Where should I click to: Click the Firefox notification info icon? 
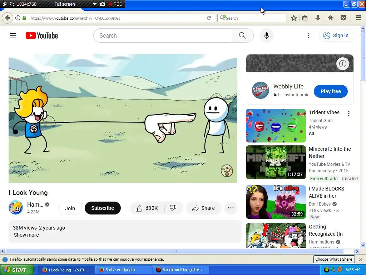click(5, 260)
